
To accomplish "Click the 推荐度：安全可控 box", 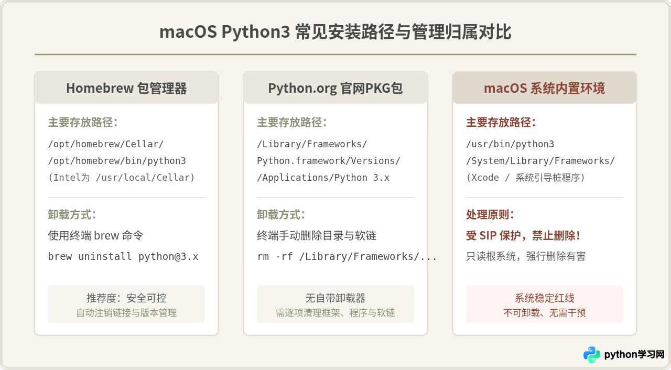I will (126, 304).
